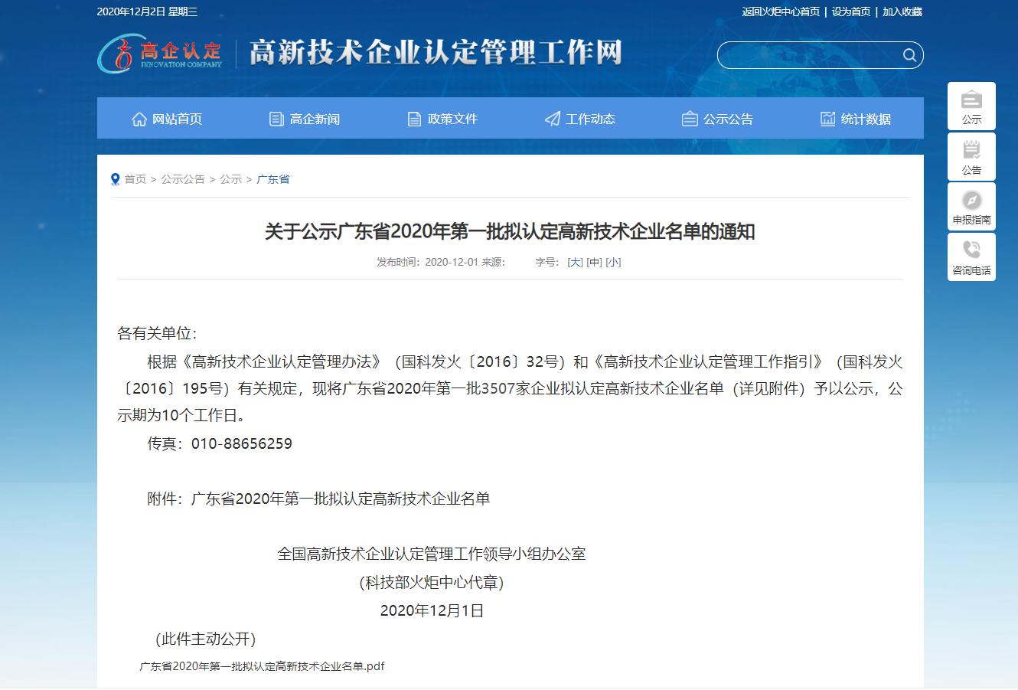Screen dimensions: 1018x690
Task: Open the 高企新闻 navigation tab
Action: [x=305, y=119]
